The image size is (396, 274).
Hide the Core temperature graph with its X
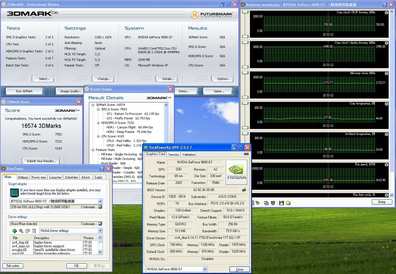(386, 104)
